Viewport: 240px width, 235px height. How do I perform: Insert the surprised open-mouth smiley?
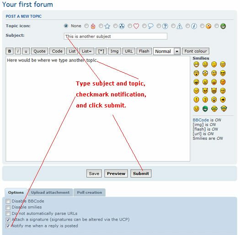pos(196,73)
